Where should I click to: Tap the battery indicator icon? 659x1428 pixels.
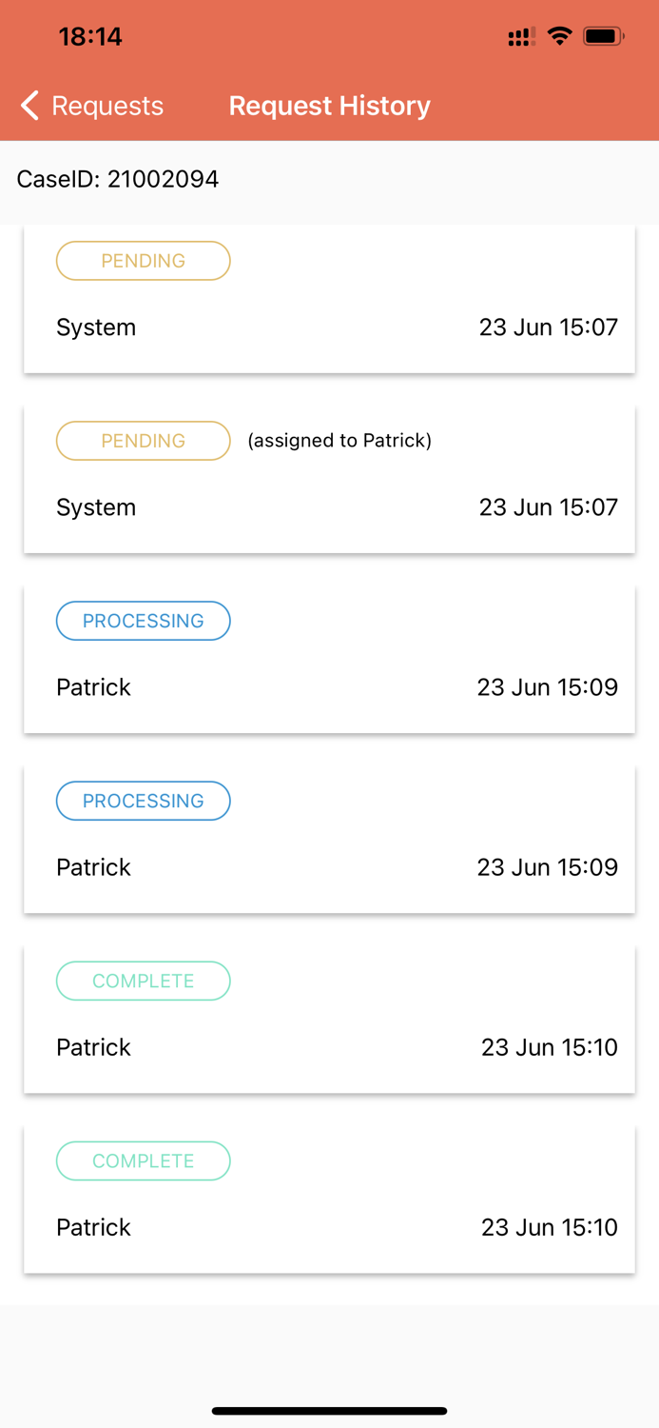604,36
